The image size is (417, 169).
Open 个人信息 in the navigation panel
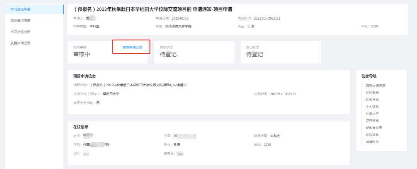tap(372, 107)
